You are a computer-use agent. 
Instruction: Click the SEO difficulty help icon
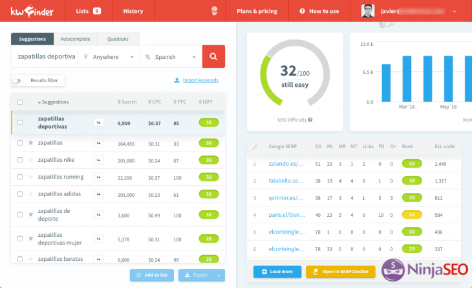310,120
